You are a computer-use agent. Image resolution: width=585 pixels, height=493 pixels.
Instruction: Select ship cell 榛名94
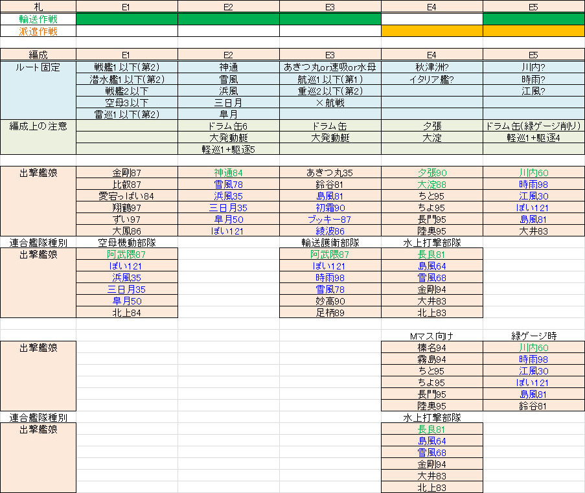(432, 347)
